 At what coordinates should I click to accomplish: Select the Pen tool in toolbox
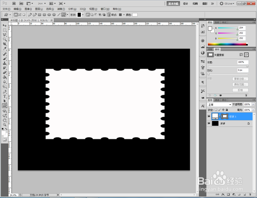click(5, 92)
